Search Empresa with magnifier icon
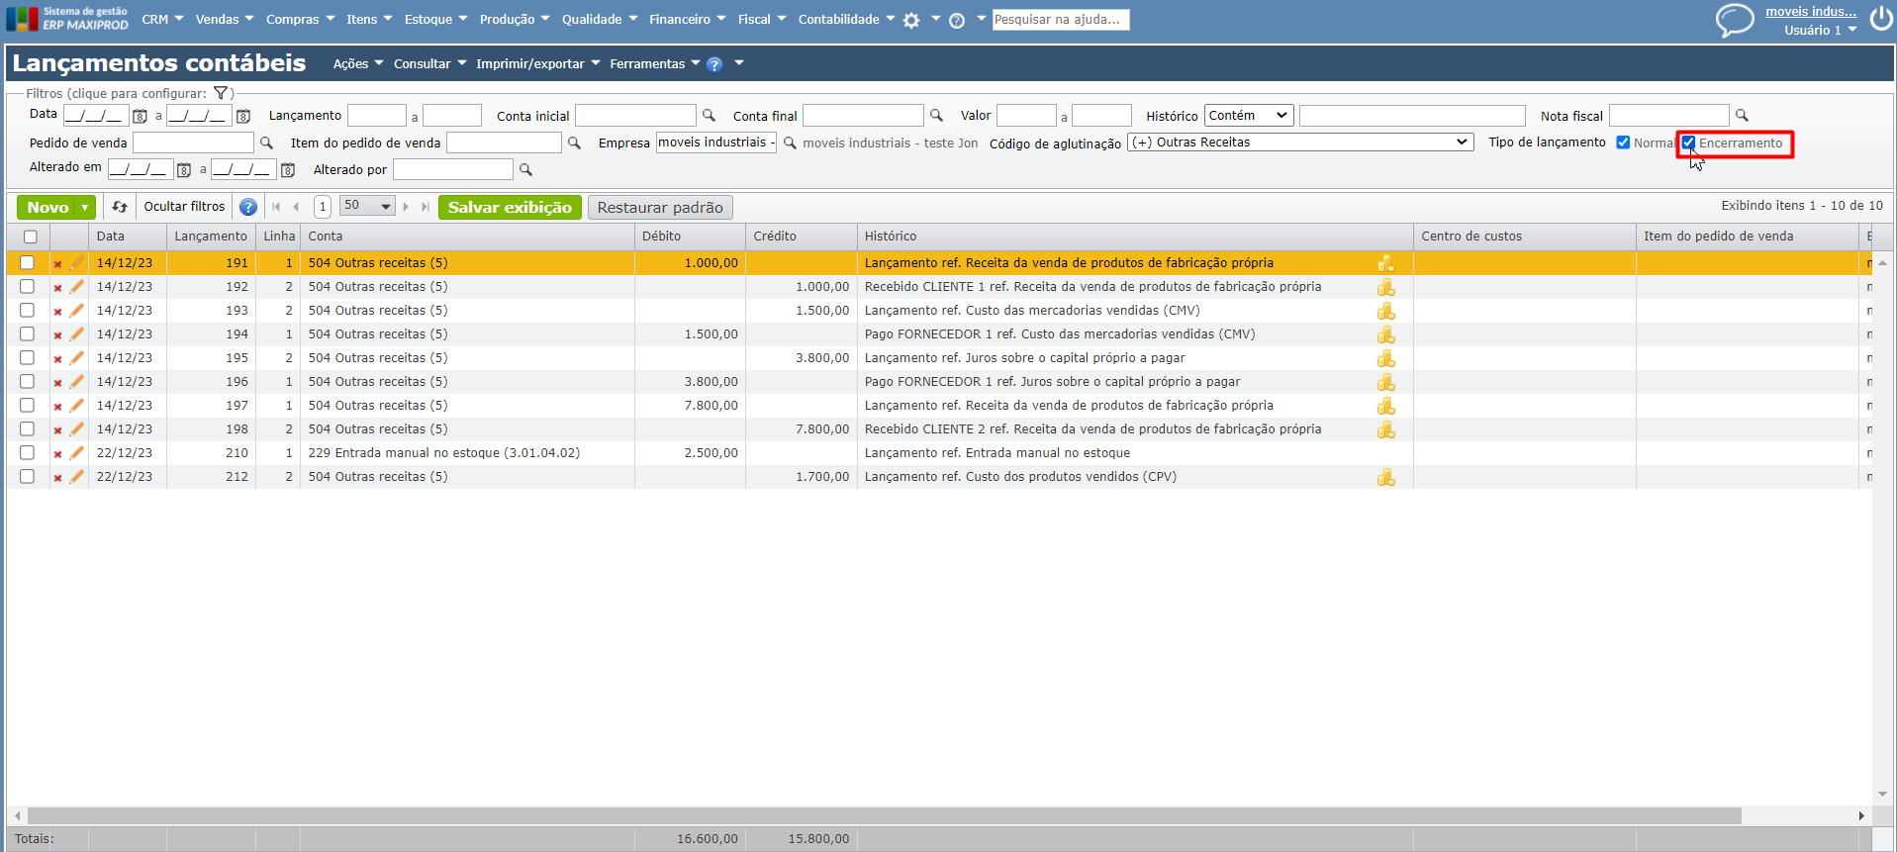Image resolution: width=1897 pixels, height=852 pixels. point(790,143)
